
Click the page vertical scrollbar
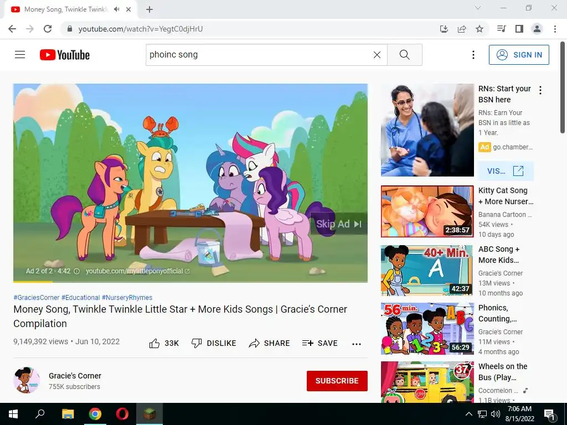pyautogui.click(x=563, y=88)
